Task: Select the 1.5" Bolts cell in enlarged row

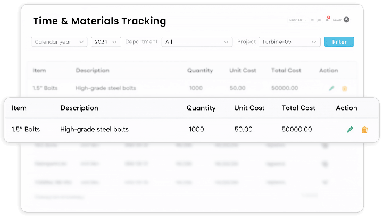Action: point(26,129)
